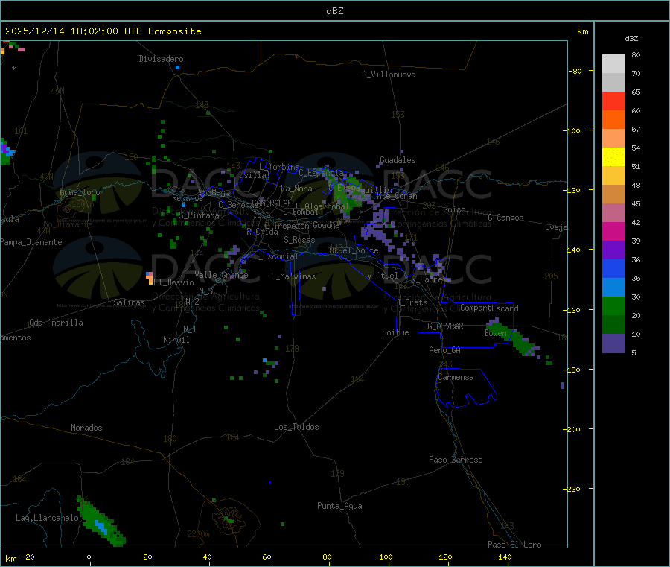This screenshot has width=670, height=567.
Task: Click the dBZ title at top
Action: [334, 11]
